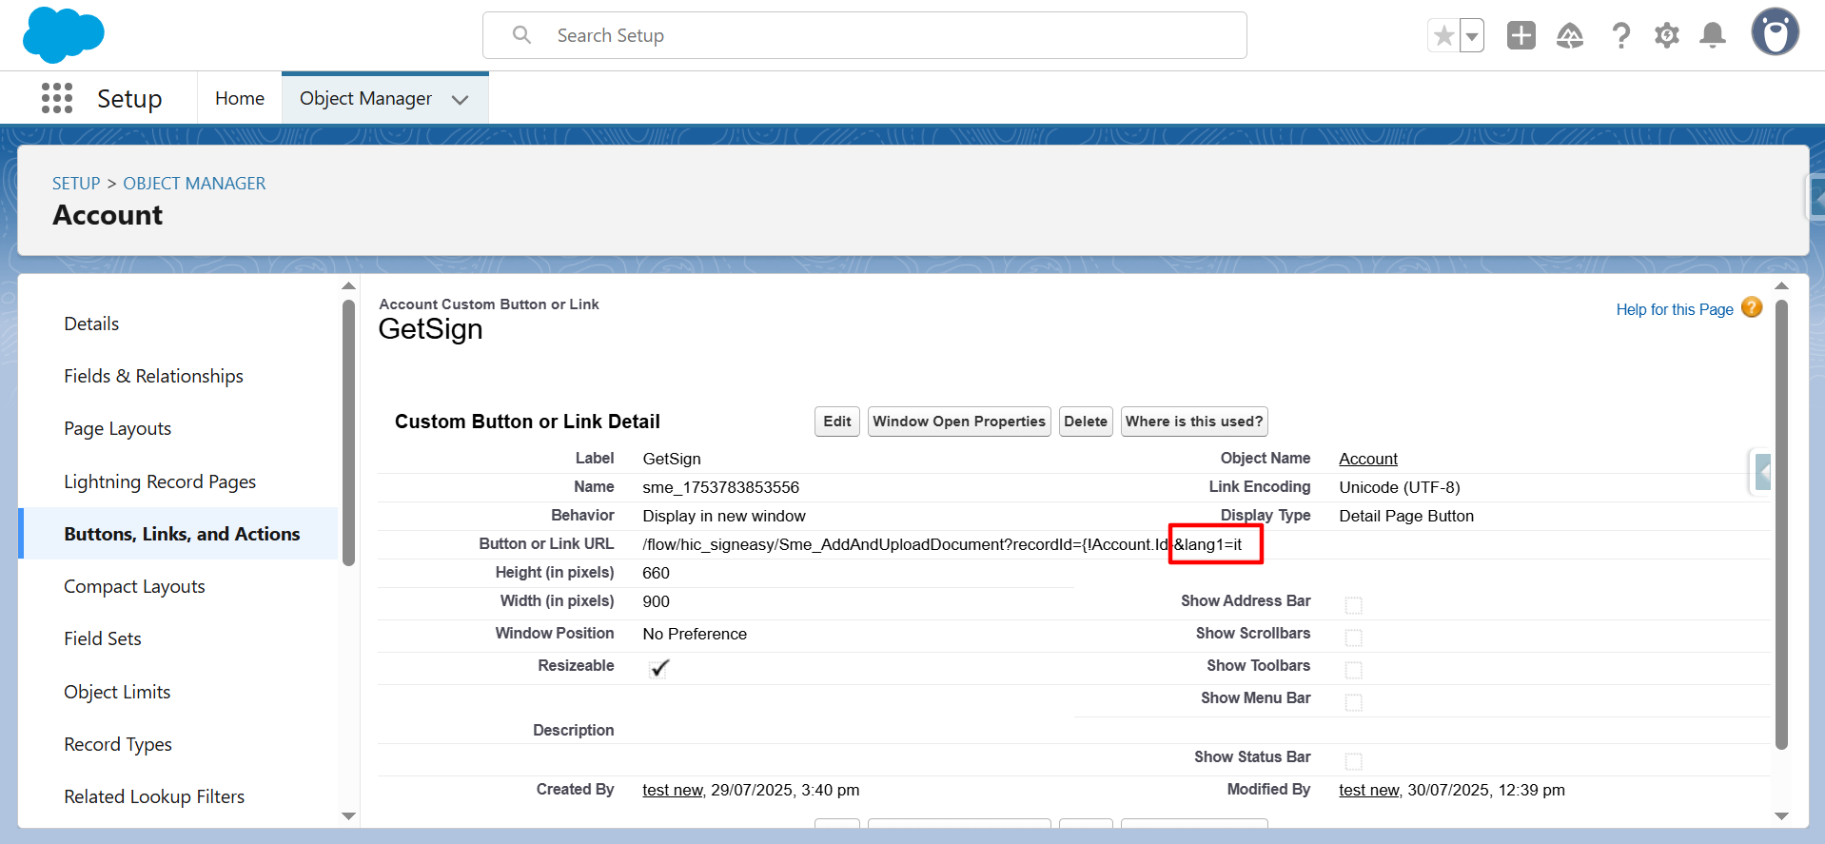Open the favorites list dropdown arrow

point(1472,36)
